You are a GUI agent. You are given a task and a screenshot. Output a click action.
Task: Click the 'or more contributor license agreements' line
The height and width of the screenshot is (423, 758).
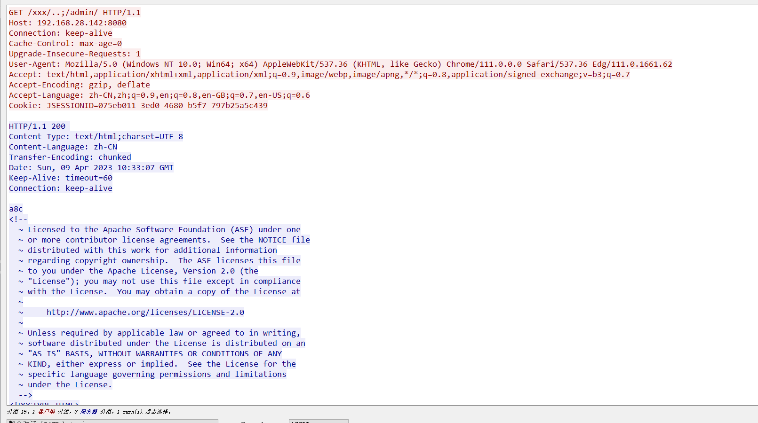[x=164, y=240]
